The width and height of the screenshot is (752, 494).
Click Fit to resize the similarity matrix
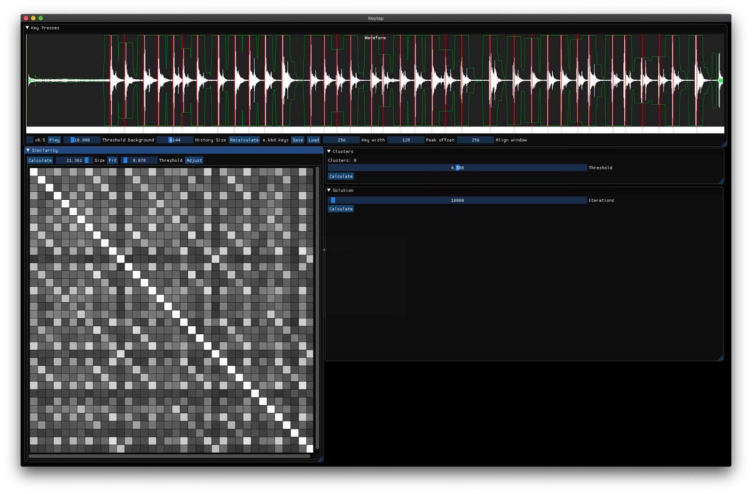[x=112, y=160]
